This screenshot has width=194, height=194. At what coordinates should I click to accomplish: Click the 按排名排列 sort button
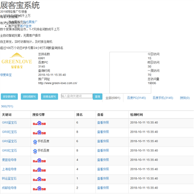[50, 96]
